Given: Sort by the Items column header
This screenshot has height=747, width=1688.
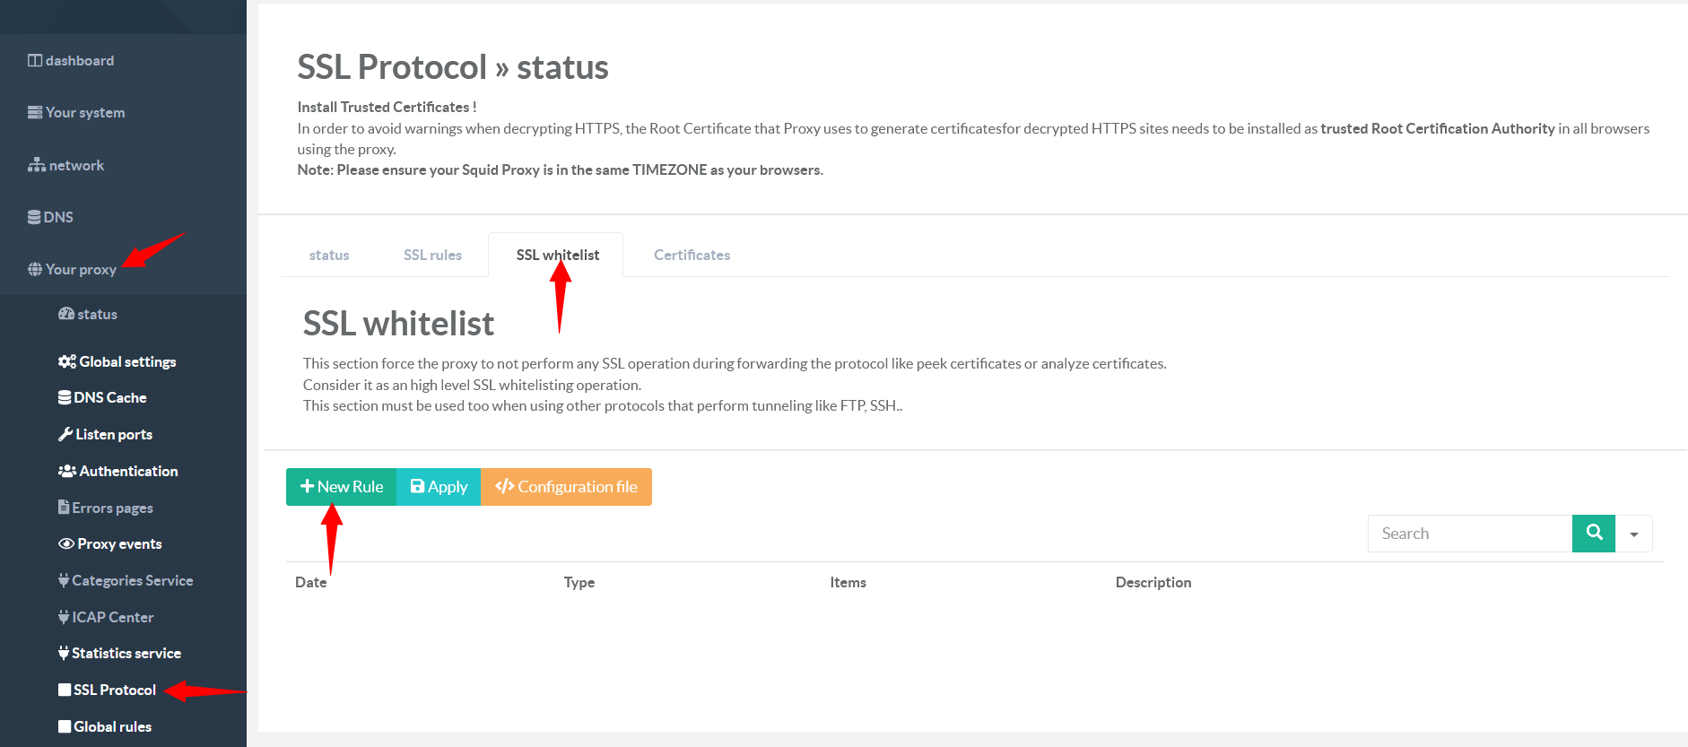Looking at the screenshot, I should [848, 583].
